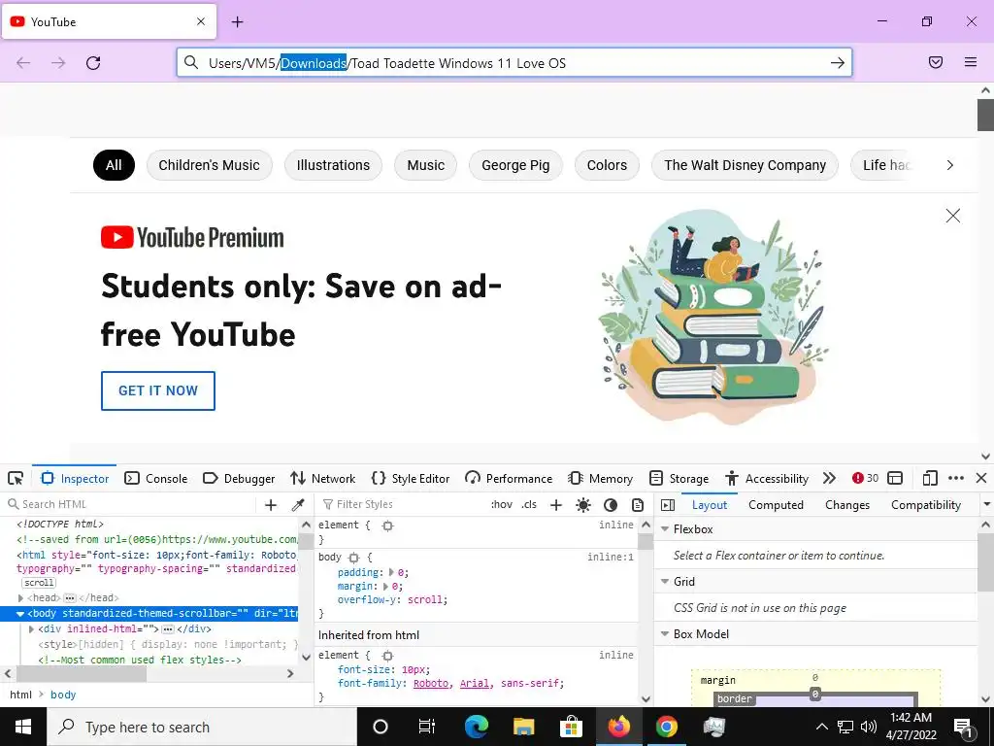The height and width of the screenshot is (746, 994).
Task: Click the Arial font-family link
Action: (474, 683)
